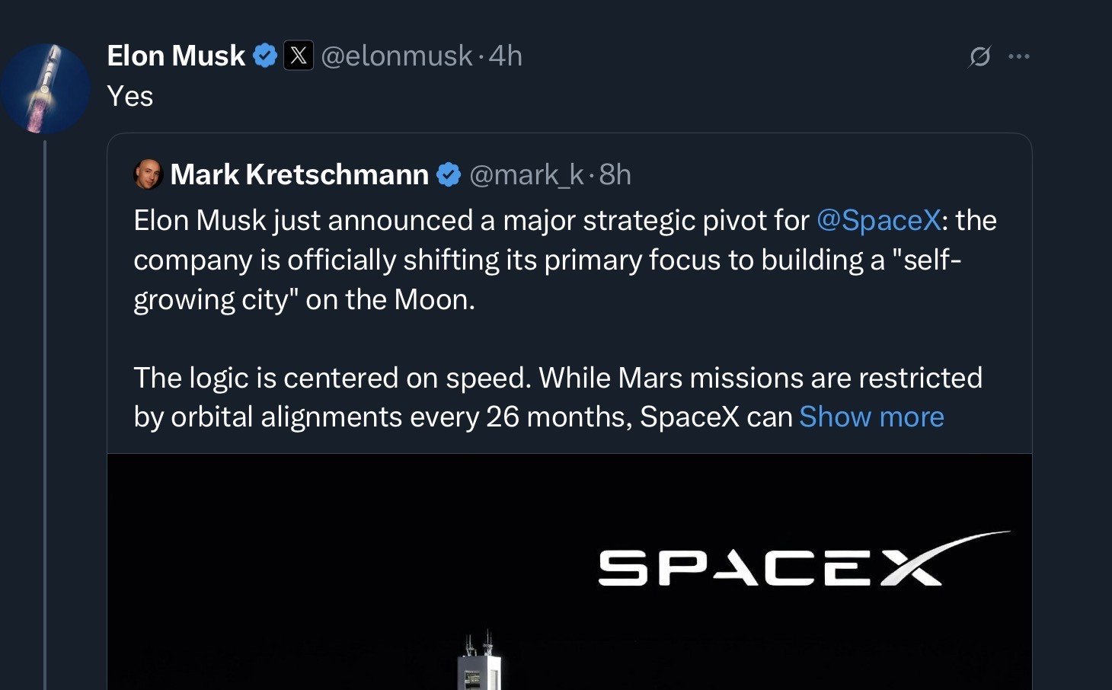Click the Grok explain-post icon
Viewport: 1112px width, 690px height.
click(979, 56)
